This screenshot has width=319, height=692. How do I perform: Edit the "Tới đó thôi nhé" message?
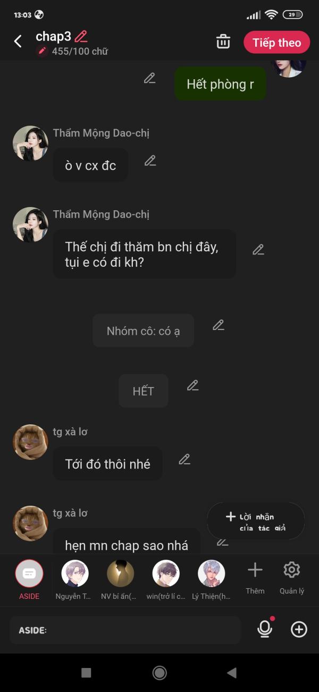[184, 459]
